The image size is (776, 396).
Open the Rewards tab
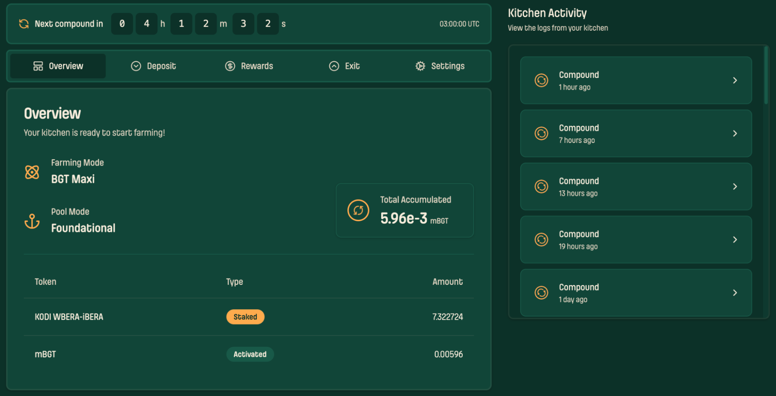point(249,66)
